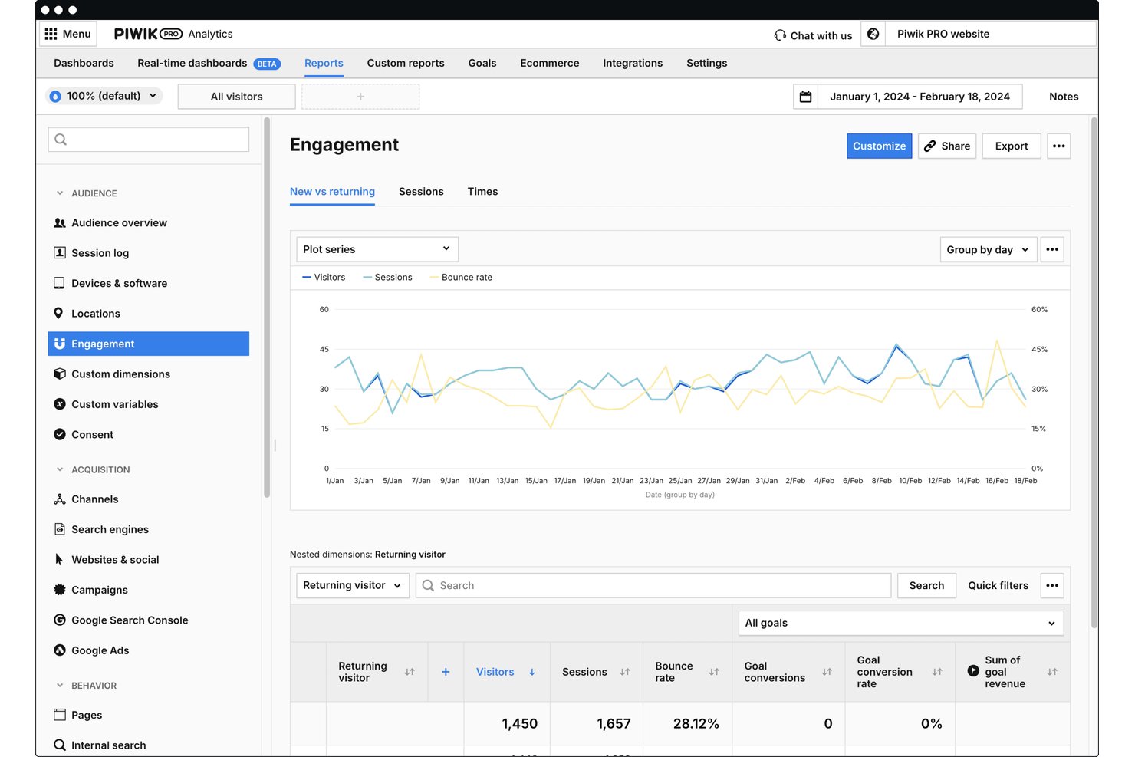
Task: Click the Google Search Console icon
Action: pos(59,620)
